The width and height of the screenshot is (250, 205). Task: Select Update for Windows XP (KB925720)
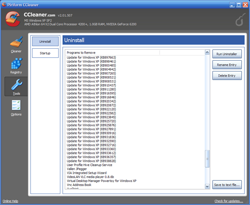coord(91,121)
